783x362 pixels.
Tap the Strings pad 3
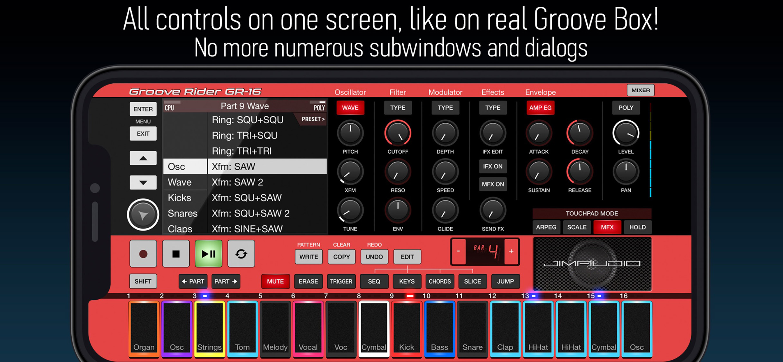click(209, 329)
